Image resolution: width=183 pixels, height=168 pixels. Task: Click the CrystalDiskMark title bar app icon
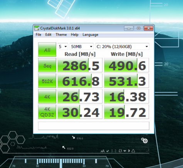[37, 28]
